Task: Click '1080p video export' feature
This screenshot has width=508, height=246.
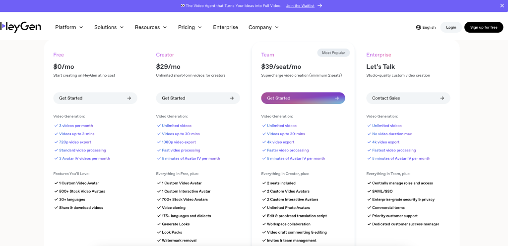Action: [x=179, y=142]
